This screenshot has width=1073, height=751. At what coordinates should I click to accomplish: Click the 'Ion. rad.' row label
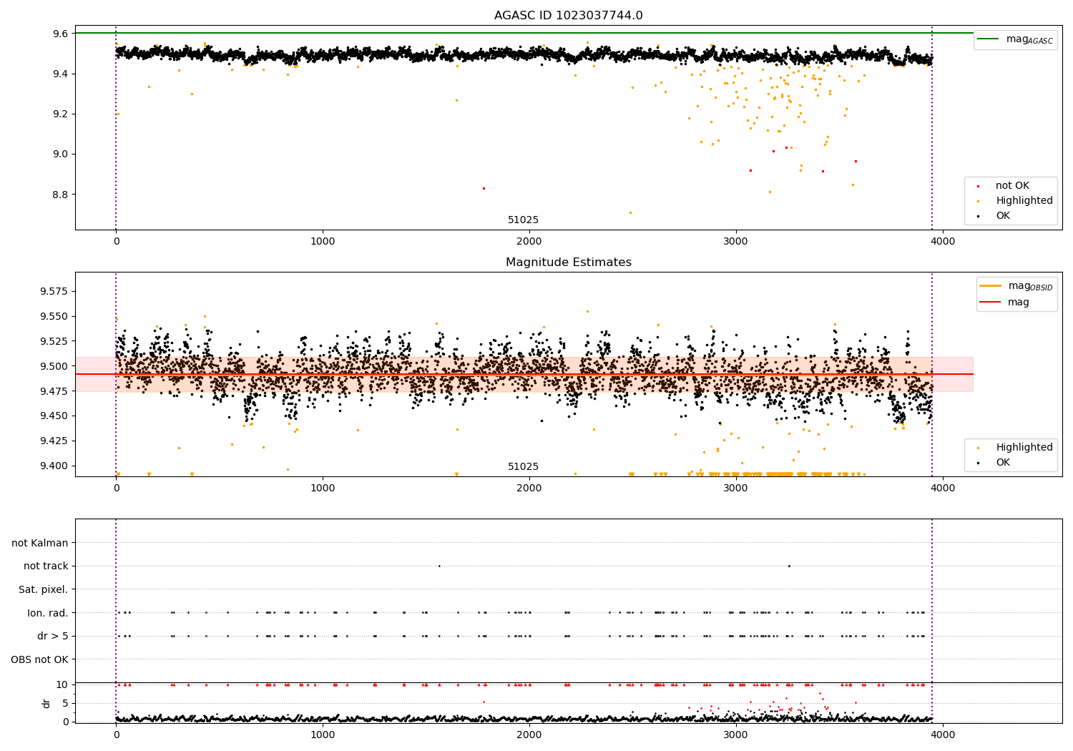[x=48, y=613]
